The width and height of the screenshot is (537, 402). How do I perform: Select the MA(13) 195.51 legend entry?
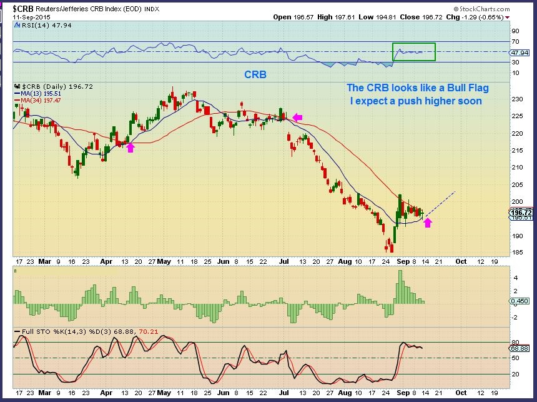point(37,93)
